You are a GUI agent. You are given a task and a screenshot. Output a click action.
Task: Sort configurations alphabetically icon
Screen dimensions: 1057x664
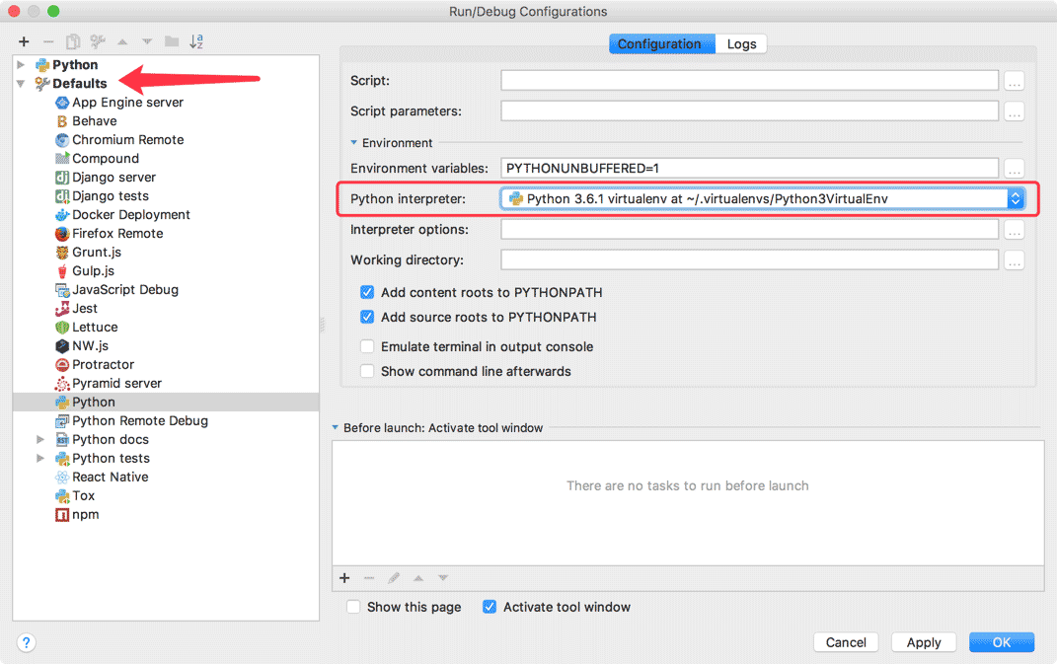point(196,41)
